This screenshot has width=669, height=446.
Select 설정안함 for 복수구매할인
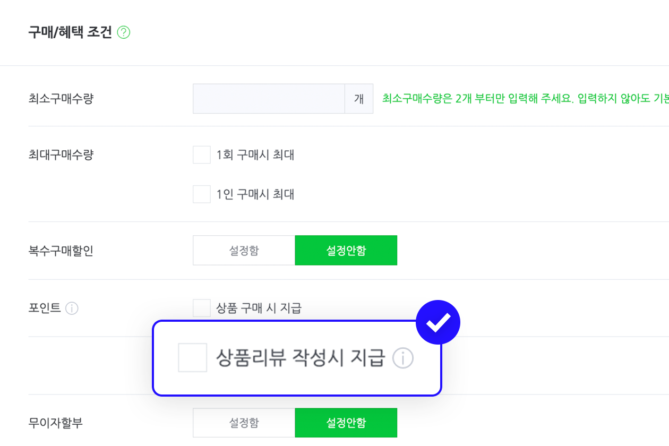346,251
